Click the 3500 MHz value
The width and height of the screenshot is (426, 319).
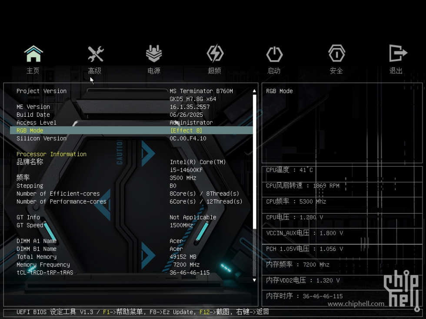point(183,178)
